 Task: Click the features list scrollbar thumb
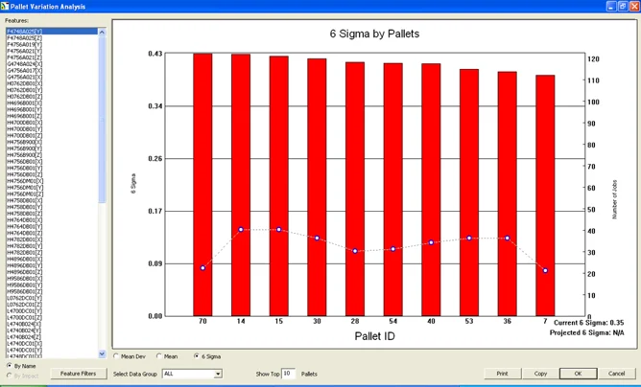[102, 119]
